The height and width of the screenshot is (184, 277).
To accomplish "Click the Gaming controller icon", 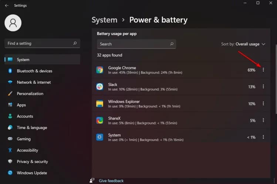I will coord(10,139).
